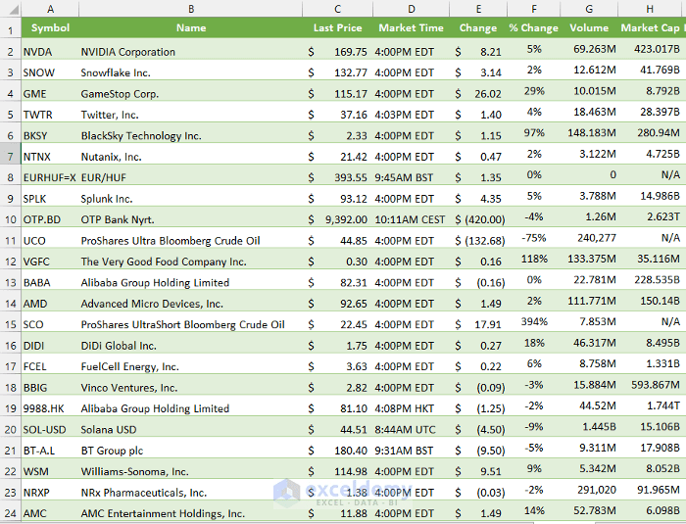
Task: Select the 240,277 volume cell
Action: point(589,238)
